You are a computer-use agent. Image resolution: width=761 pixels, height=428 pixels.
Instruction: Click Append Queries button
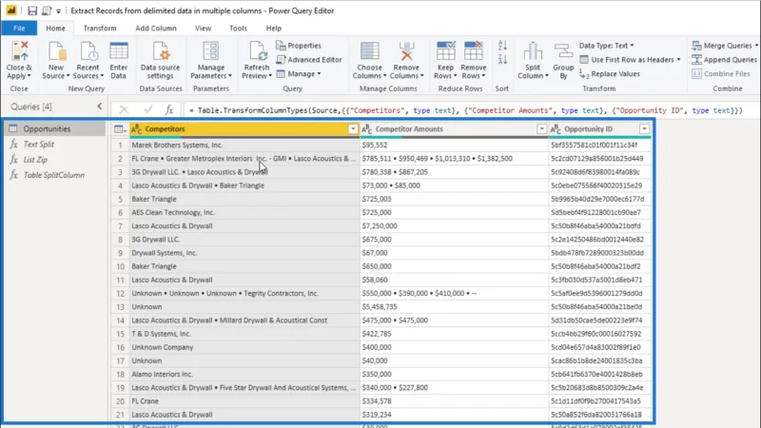[724, 60]
